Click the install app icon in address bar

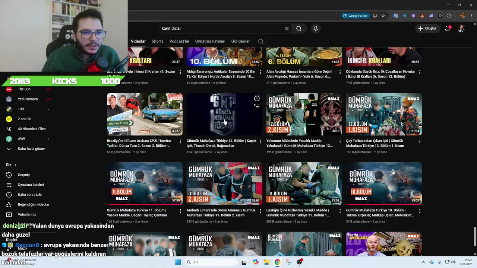click(375, 16)
